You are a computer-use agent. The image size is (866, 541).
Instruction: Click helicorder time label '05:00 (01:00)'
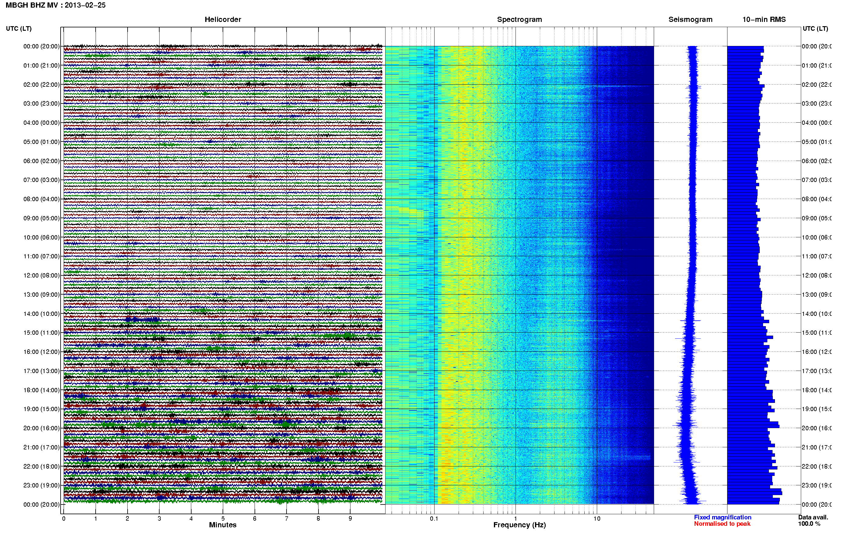click(41, 142)
